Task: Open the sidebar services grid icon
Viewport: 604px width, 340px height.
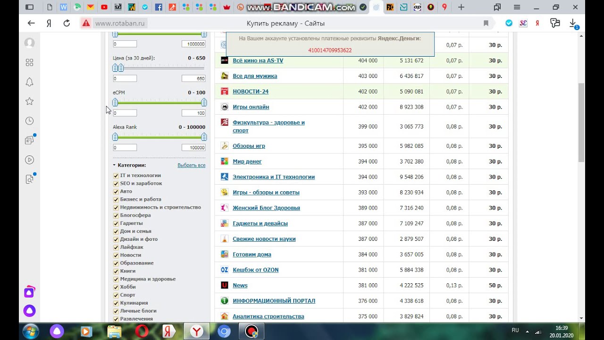Action: (x=29, y=62)
